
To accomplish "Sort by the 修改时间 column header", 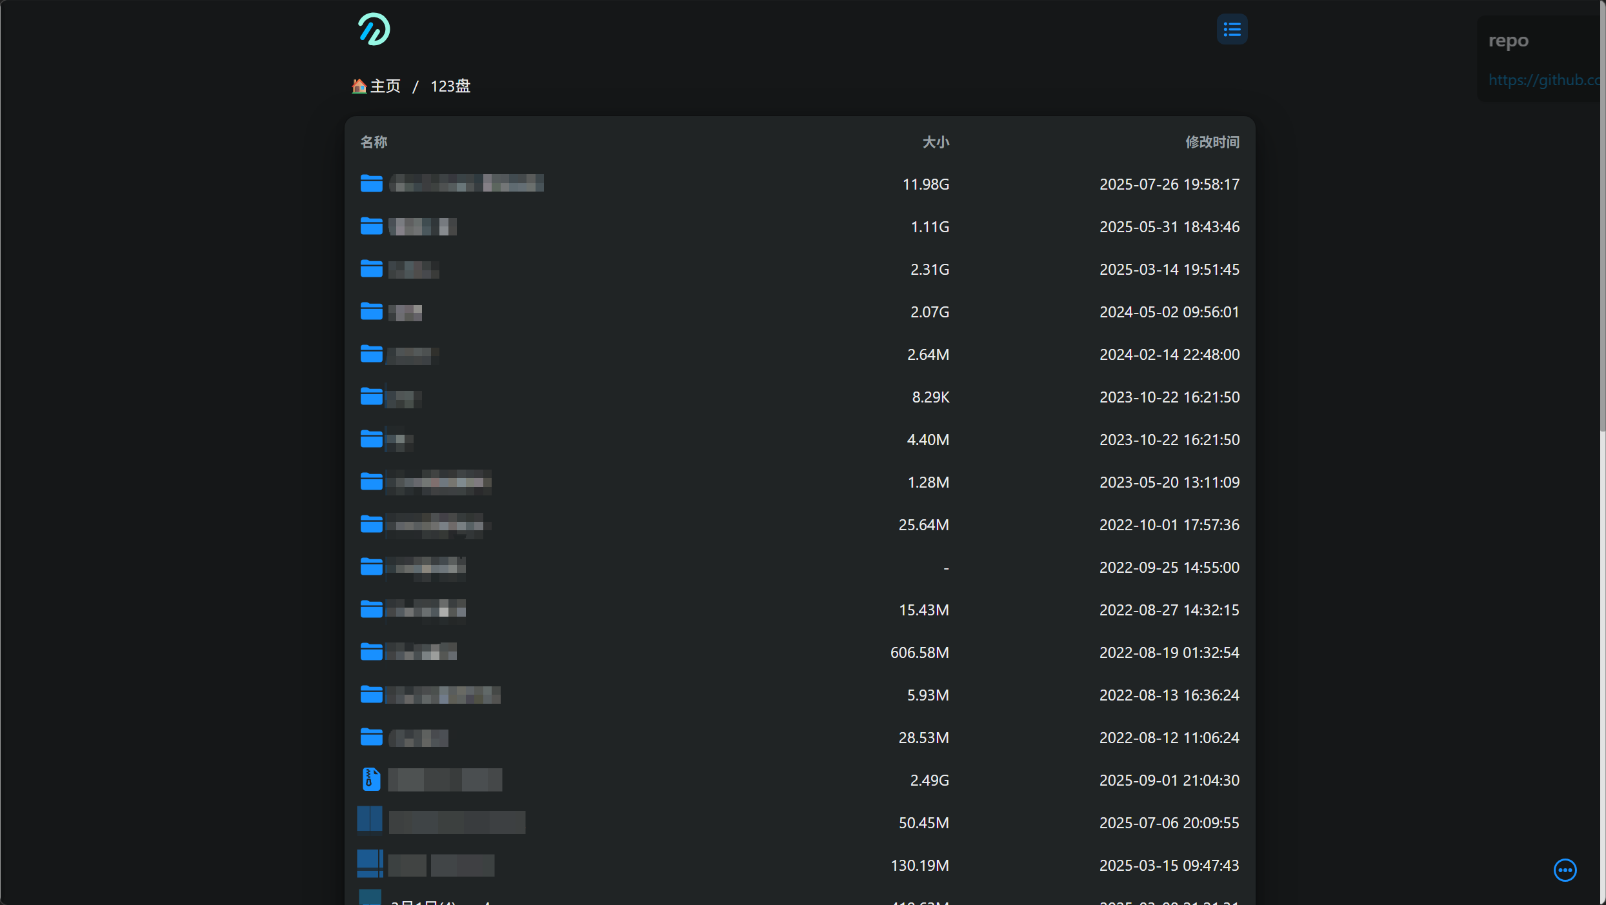I will point(1212,142).
